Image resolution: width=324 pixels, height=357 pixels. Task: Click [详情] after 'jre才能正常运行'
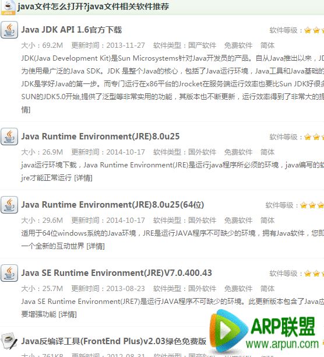(83, 177)
